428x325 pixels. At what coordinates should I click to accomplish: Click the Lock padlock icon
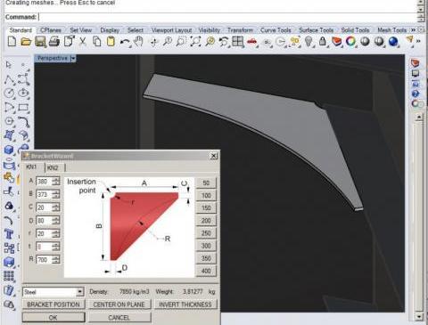coord(323,41)
